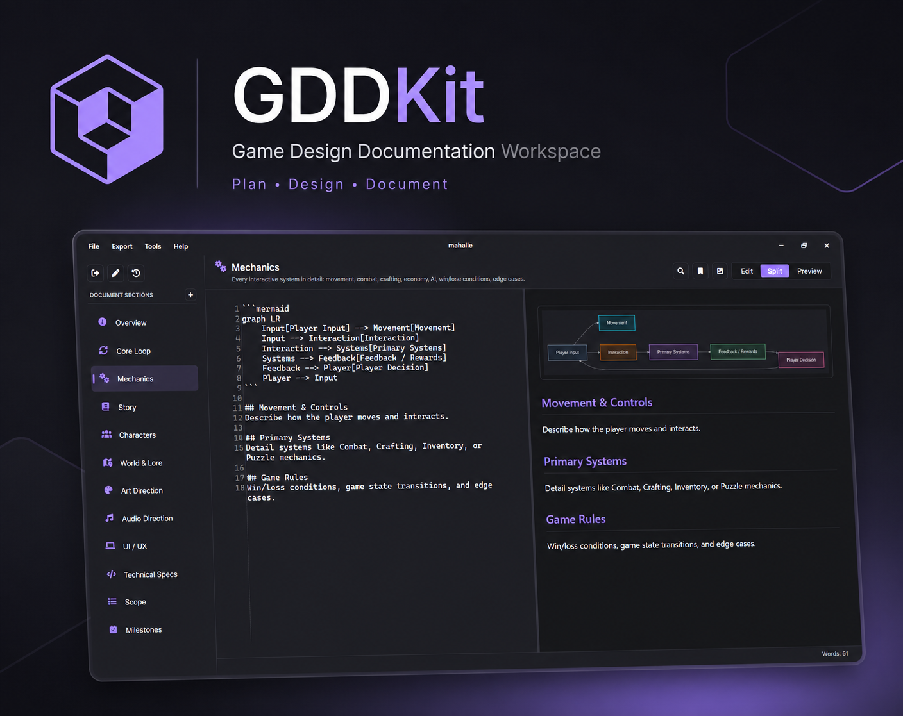
Task: Click the '## Movement & Controls' editor line
Action: tap(296, 407)
